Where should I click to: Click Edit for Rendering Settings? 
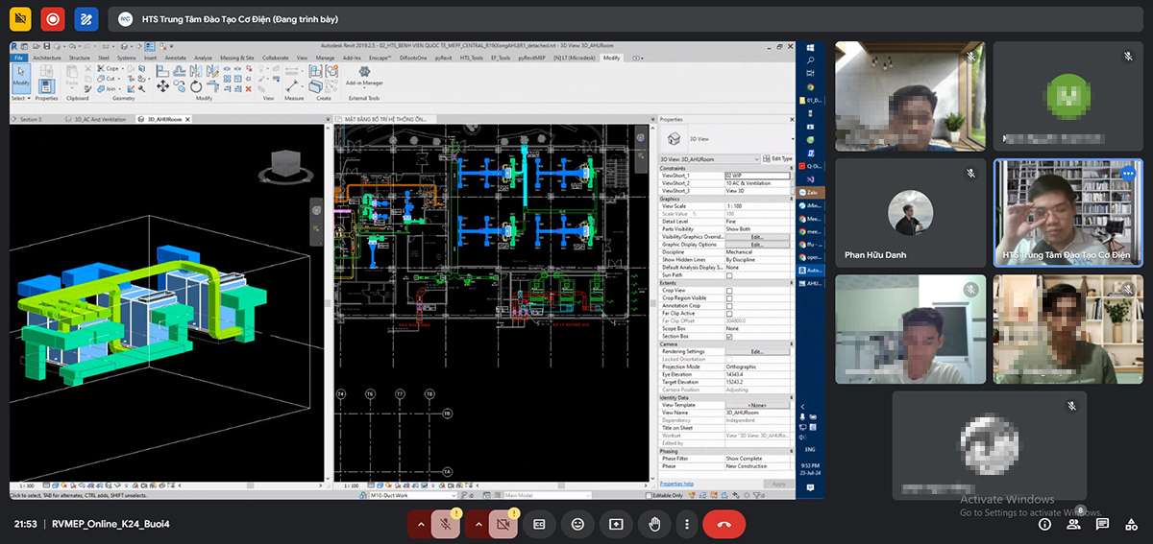[x=757, y=352]
